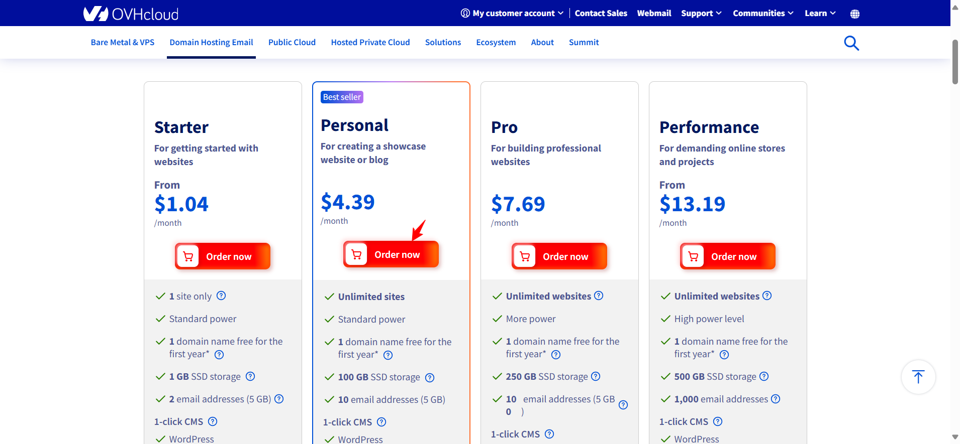Open the 'Public Cloud' menu tab

point(292,43)
